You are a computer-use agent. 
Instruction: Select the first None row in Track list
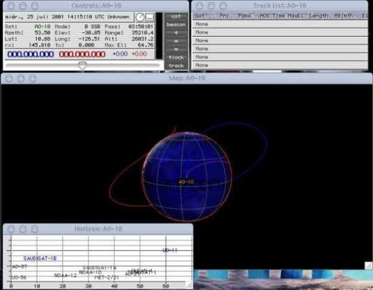(280, 24)
